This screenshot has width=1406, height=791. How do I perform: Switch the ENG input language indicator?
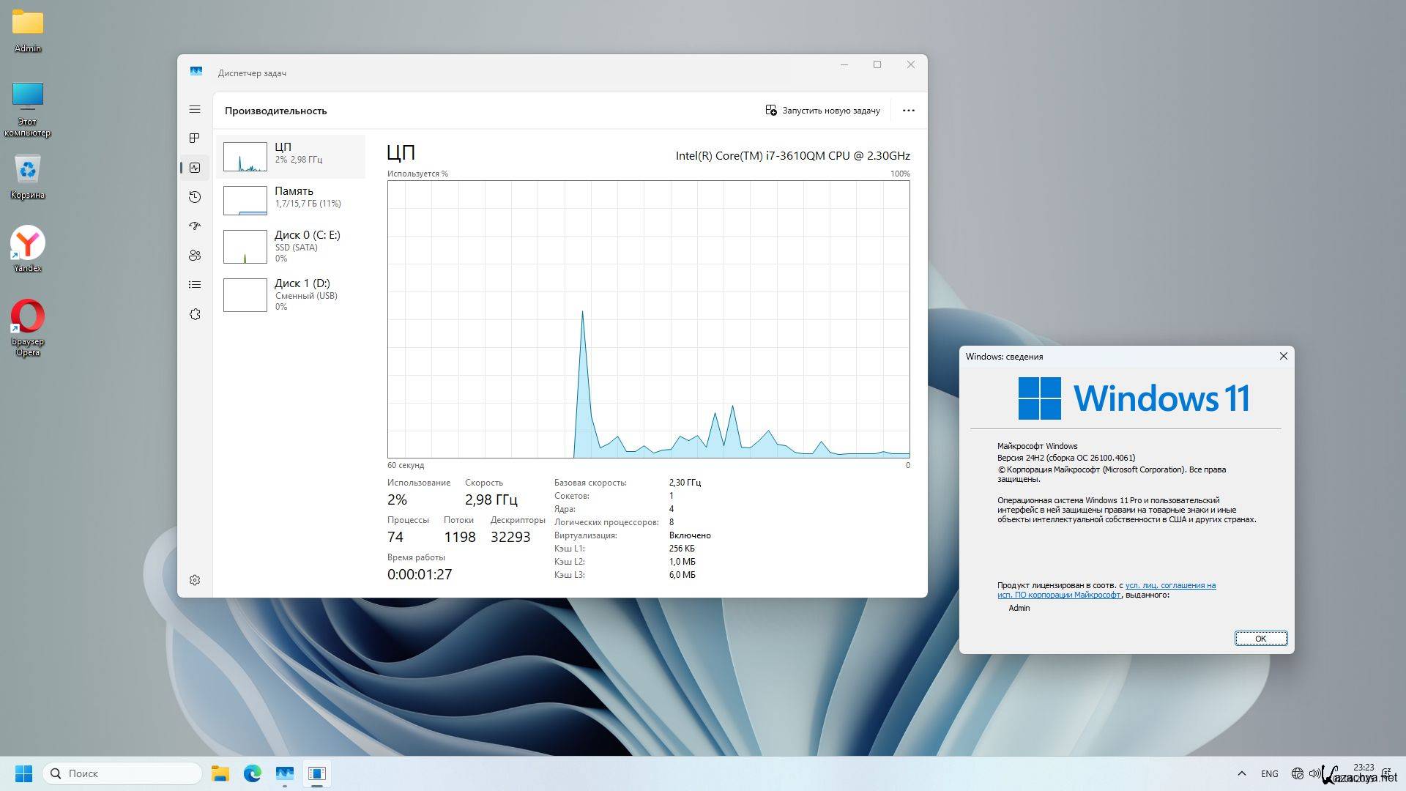click(x=1269, y=773)
